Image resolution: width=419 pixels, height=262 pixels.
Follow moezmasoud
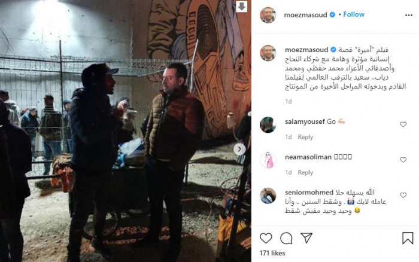click(x=354, y=14)
